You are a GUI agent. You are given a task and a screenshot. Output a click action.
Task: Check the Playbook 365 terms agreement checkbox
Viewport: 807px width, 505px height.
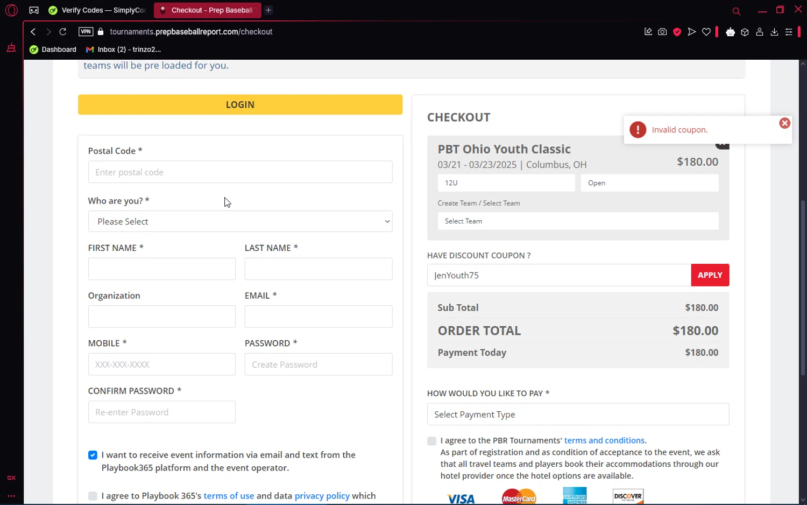(93, 496)
